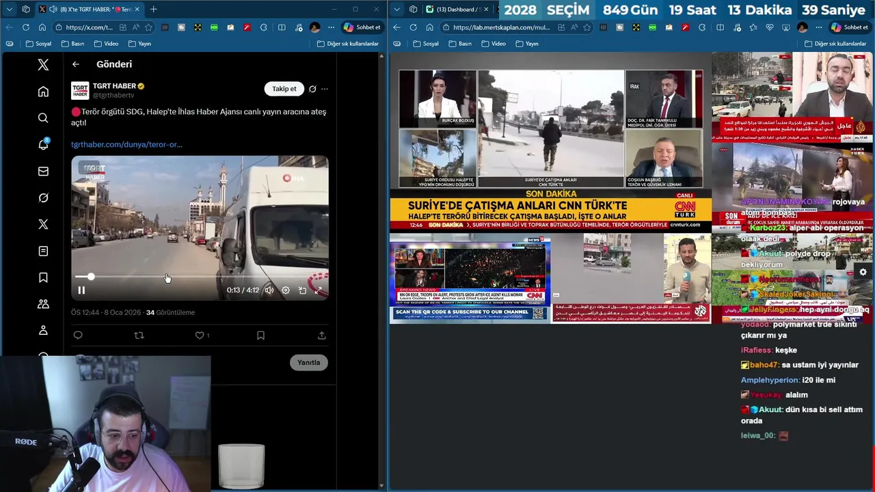Click the Yanıtla reply button

pos(308,363)
